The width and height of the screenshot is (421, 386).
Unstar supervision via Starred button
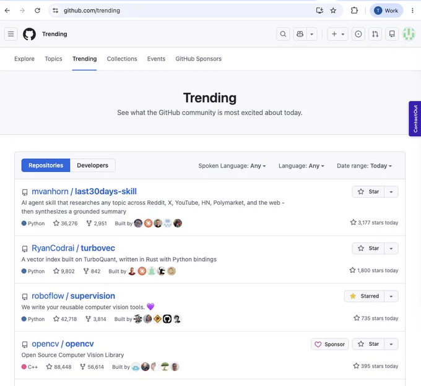tap(364, 296)
